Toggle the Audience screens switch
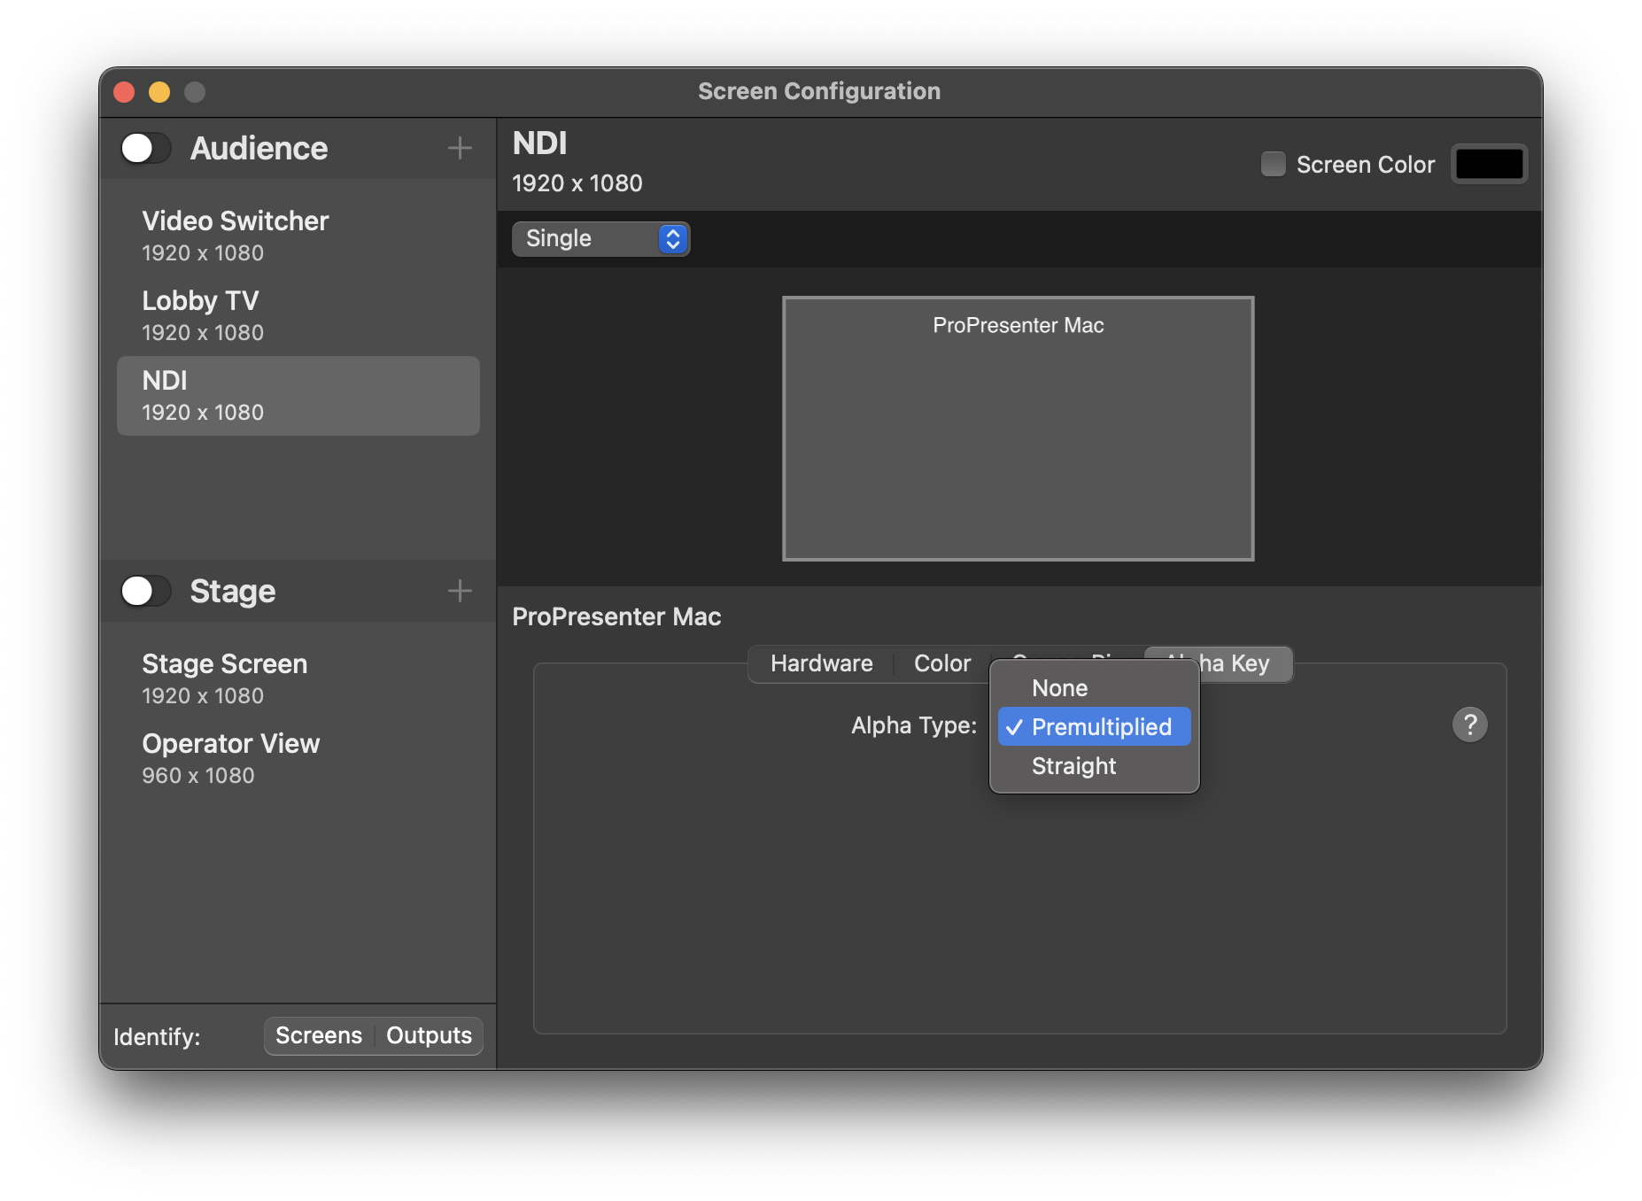Screen dimensions: 1642x1201 pos(146,148)
